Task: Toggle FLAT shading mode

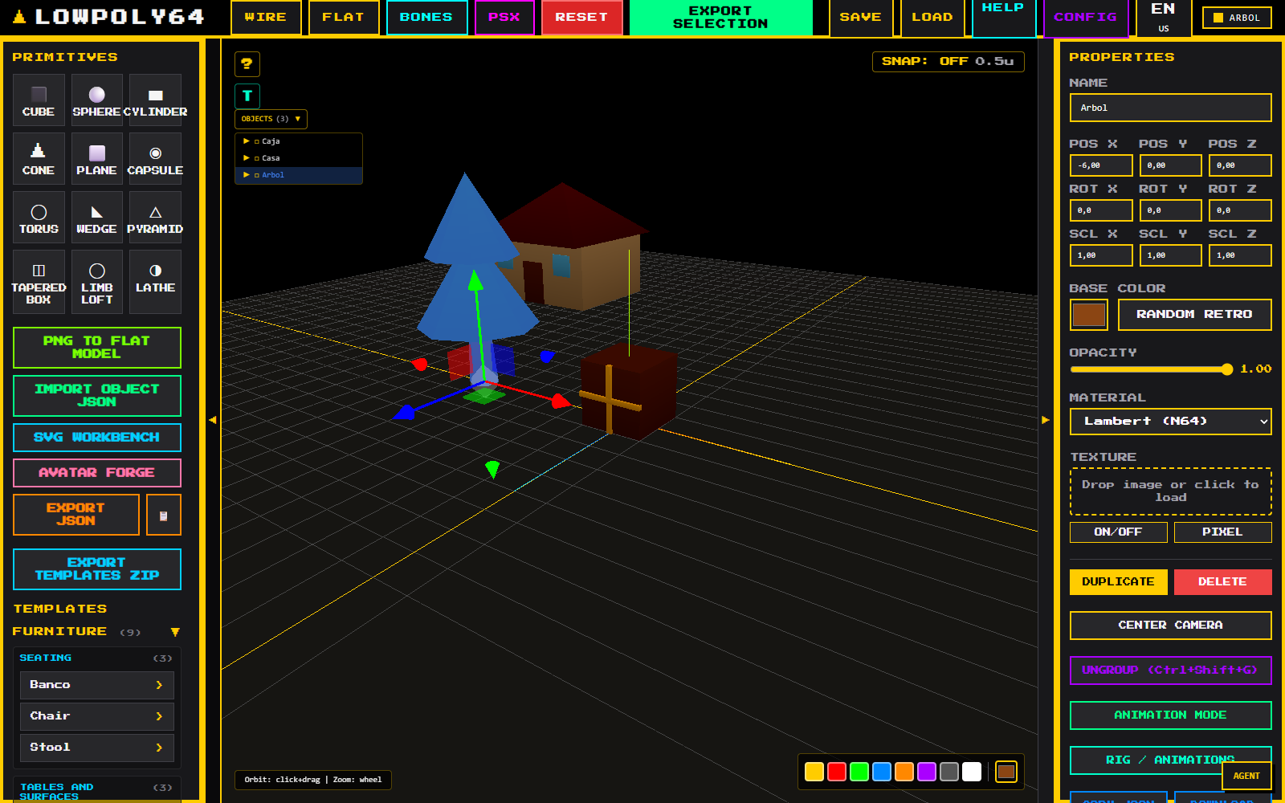Action: point(344,17)
